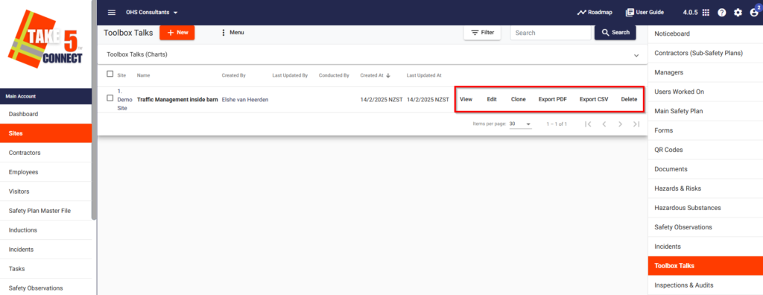Toggle sort arrow on Created At column
The image size is (763, 295).
pyautogui.click(x=387, y=75)
